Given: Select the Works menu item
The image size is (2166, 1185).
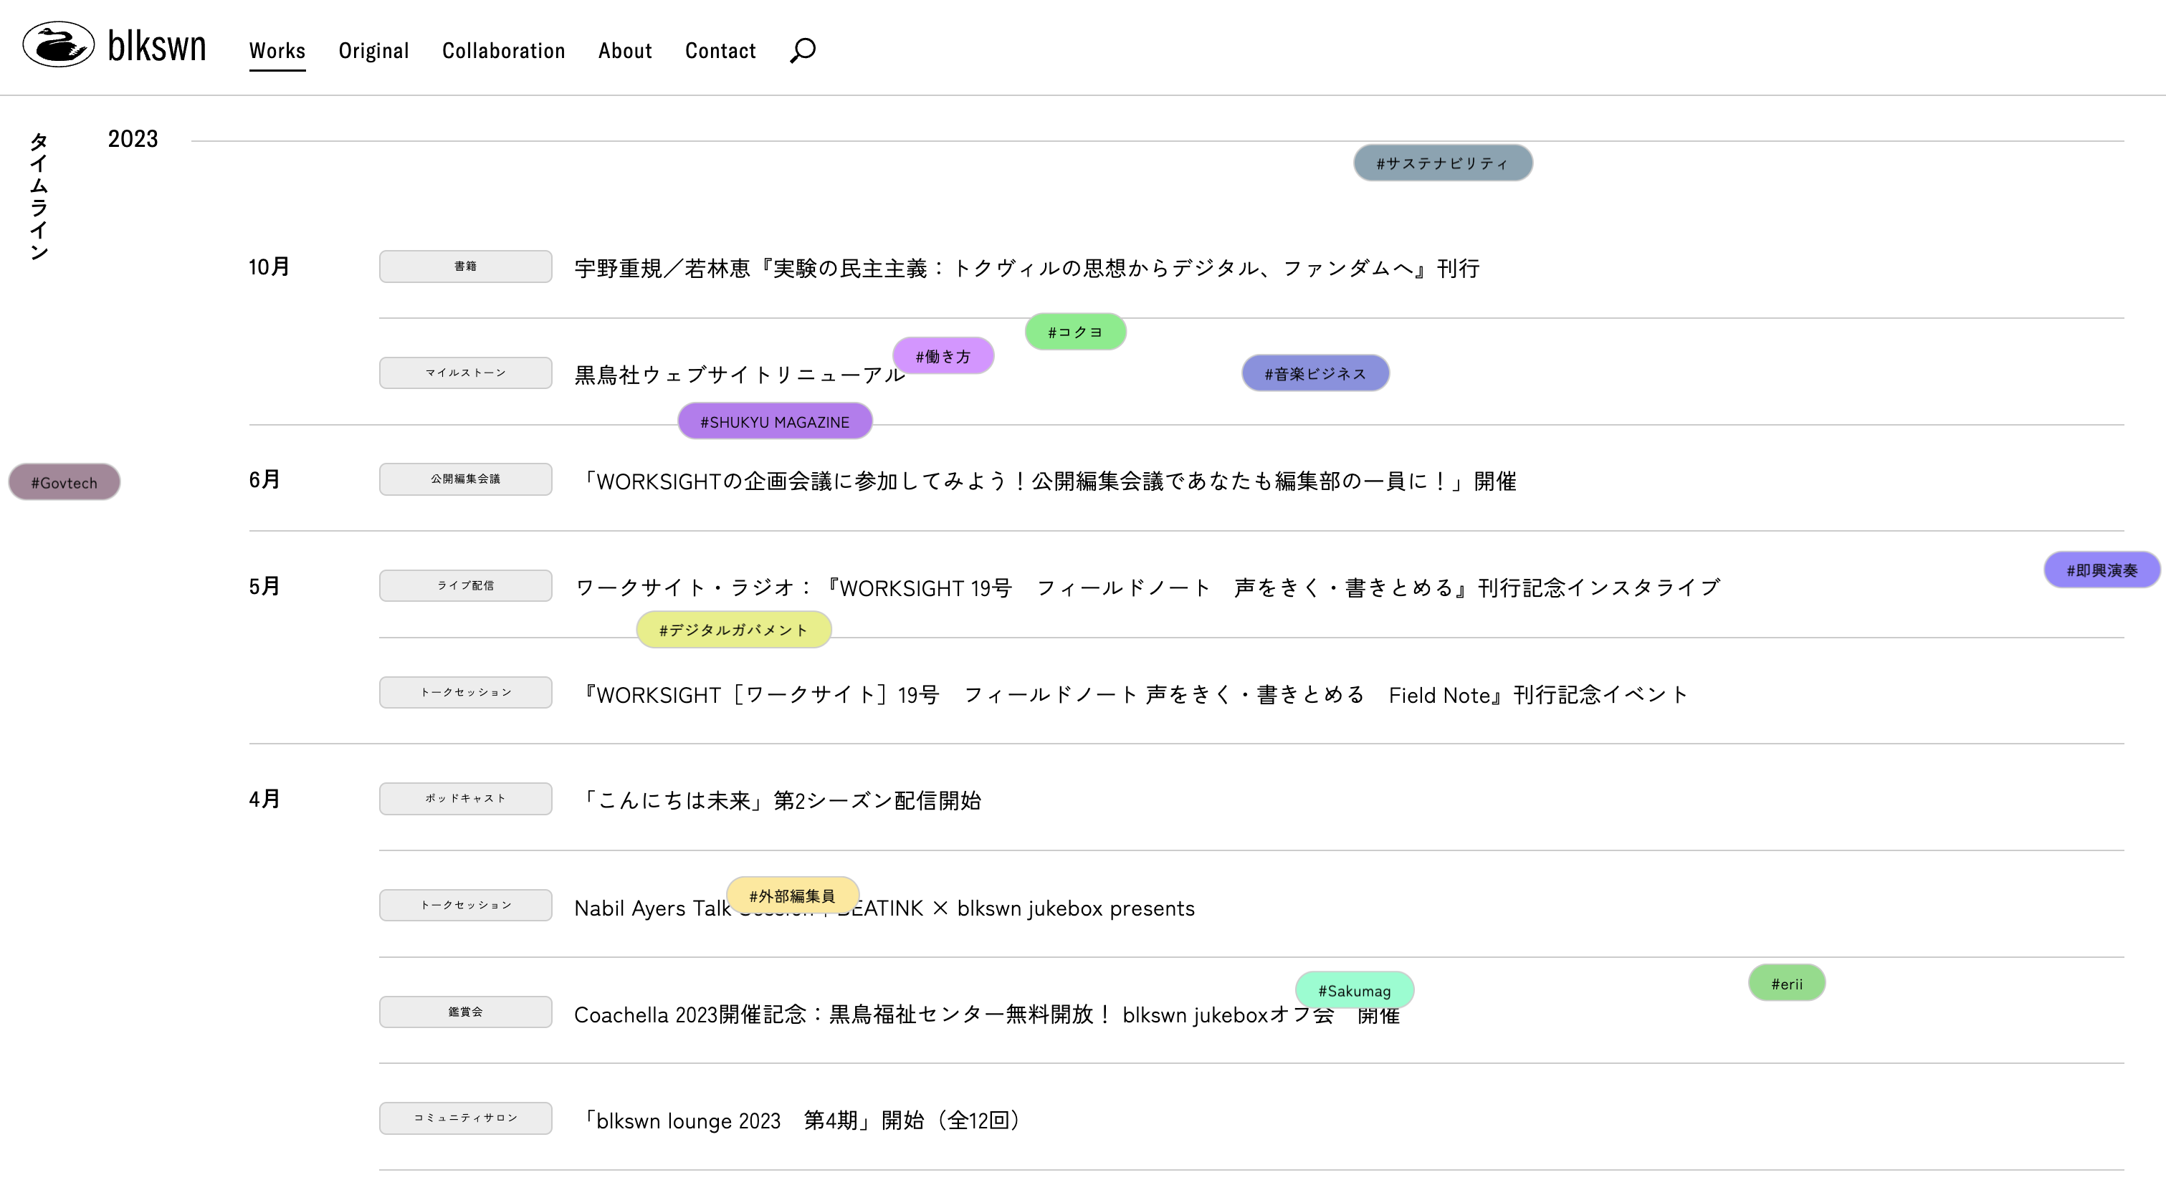Looking at the screenshot, I should pos(277,50).
